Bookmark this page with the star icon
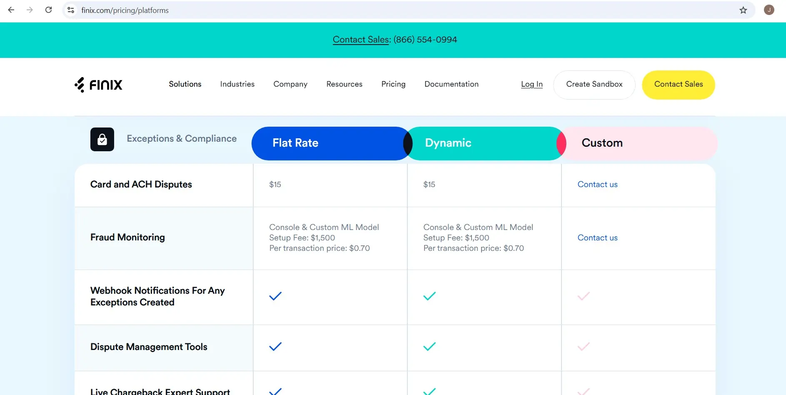The width and height of the screenshot is (786, 395). click(x=743, y=10)
